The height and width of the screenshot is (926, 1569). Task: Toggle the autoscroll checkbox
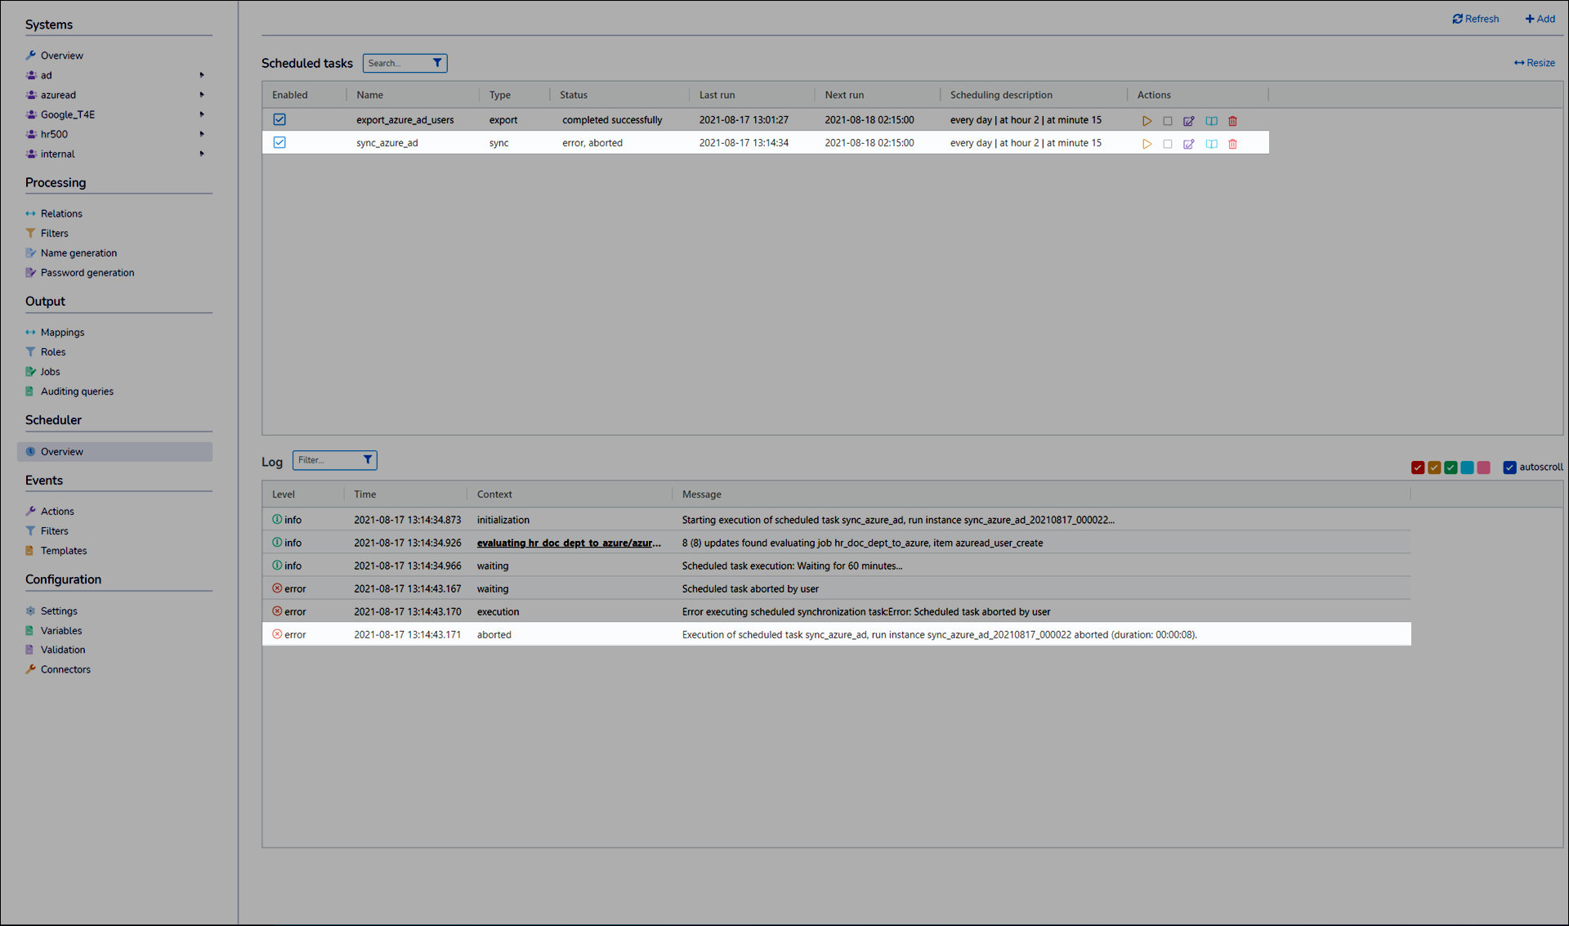click(1509, 467)
